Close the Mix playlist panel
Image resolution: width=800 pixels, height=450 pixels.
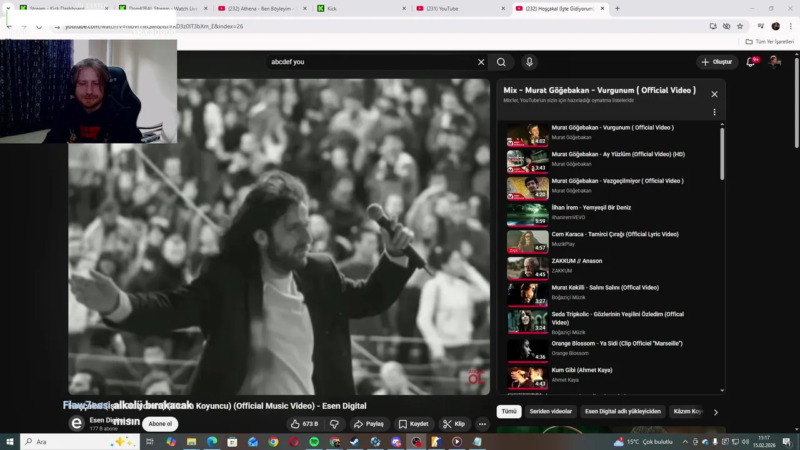(x=714, y=94)
